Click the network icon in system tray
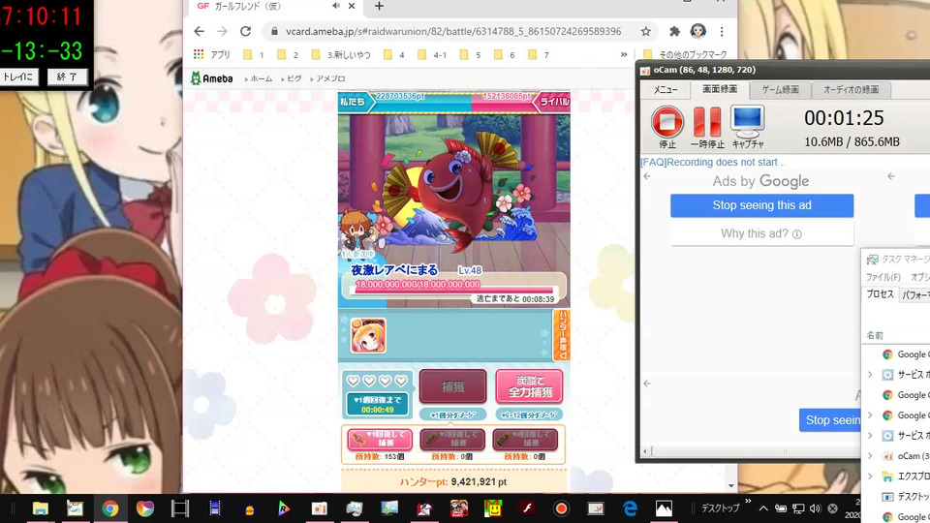The width and height of the screenshot is (930, 523). (798, 508)
